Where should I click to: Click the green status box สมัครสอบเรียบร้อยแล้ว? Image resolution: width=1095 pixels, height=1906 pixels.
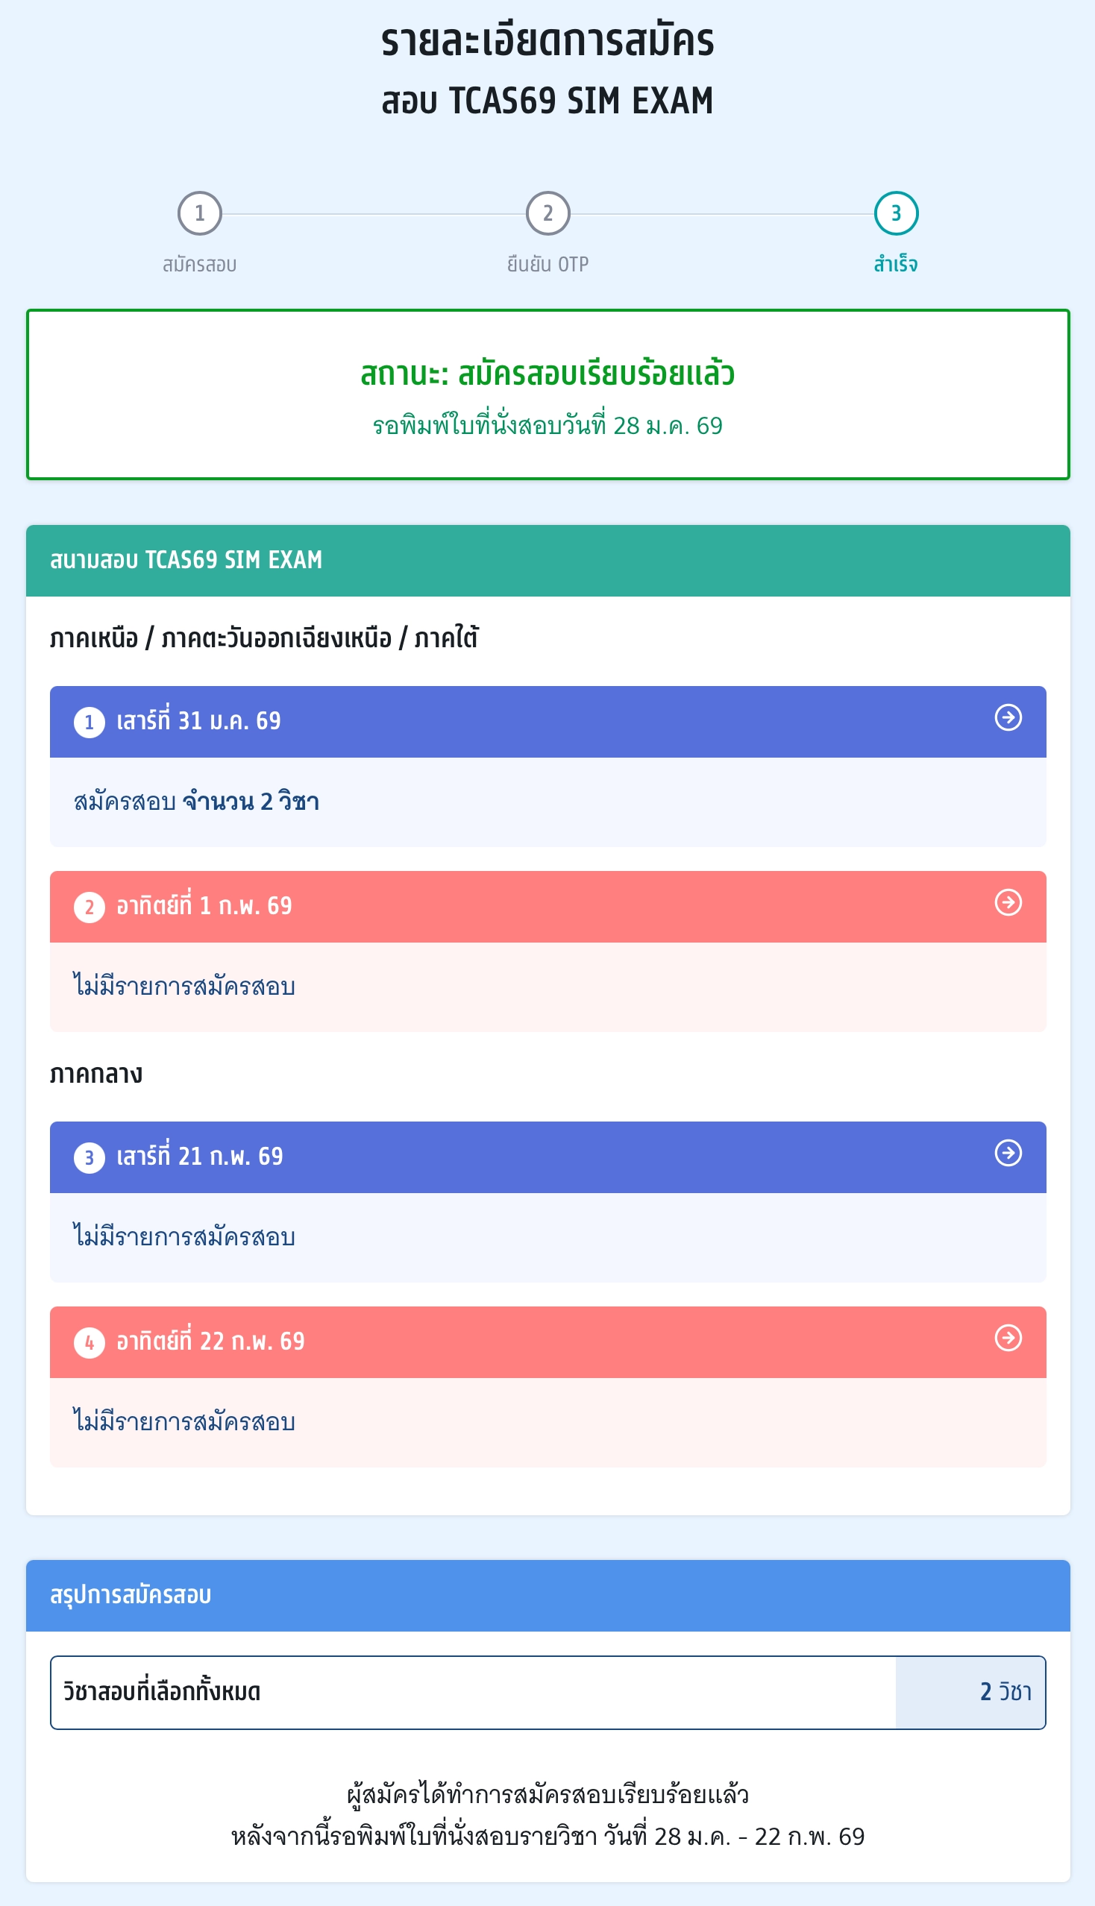click(547, 394)
